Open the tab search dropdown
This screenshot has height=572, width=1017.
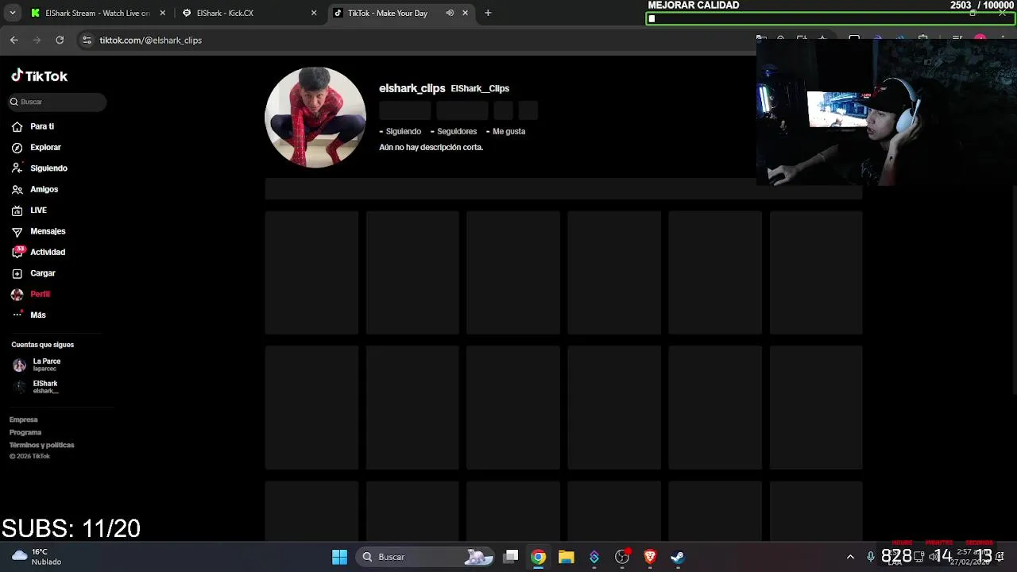pyautogui.click(x=12, y=13)
